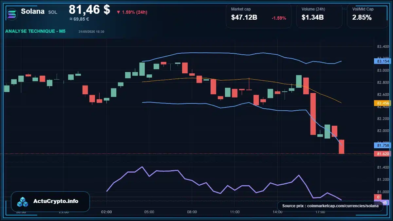
Task: Click the 83.154 upper band price tag
Action: pos(383,61)
